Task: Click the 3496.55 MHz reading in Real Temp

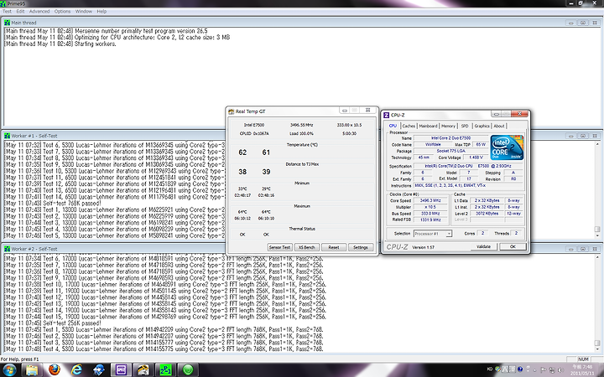Action: click(x=301, y=125)
